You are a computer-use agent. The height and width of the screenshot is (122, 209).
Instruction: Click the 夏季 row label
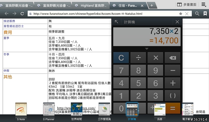point(6,38)
